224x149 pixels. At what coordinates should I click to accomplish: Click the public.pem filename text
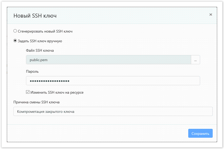39,60
